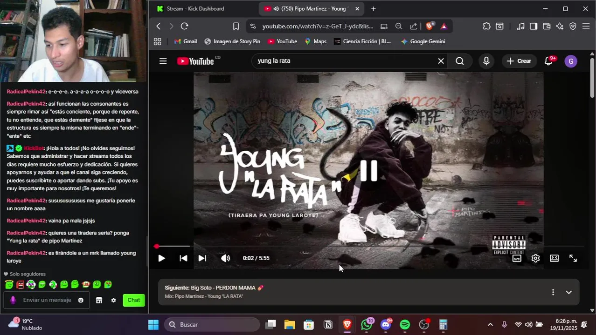
Task: Open the YouTube bookmark
Action: click(x=282, y=41)
